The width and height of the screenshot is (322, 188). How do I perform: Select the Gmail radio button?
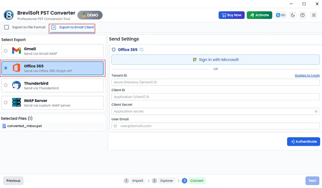pos(6,51)
